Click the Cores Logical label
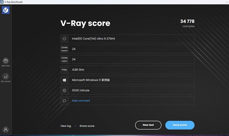The width and height of the screenshot is (229, 136). coord(64,59)
